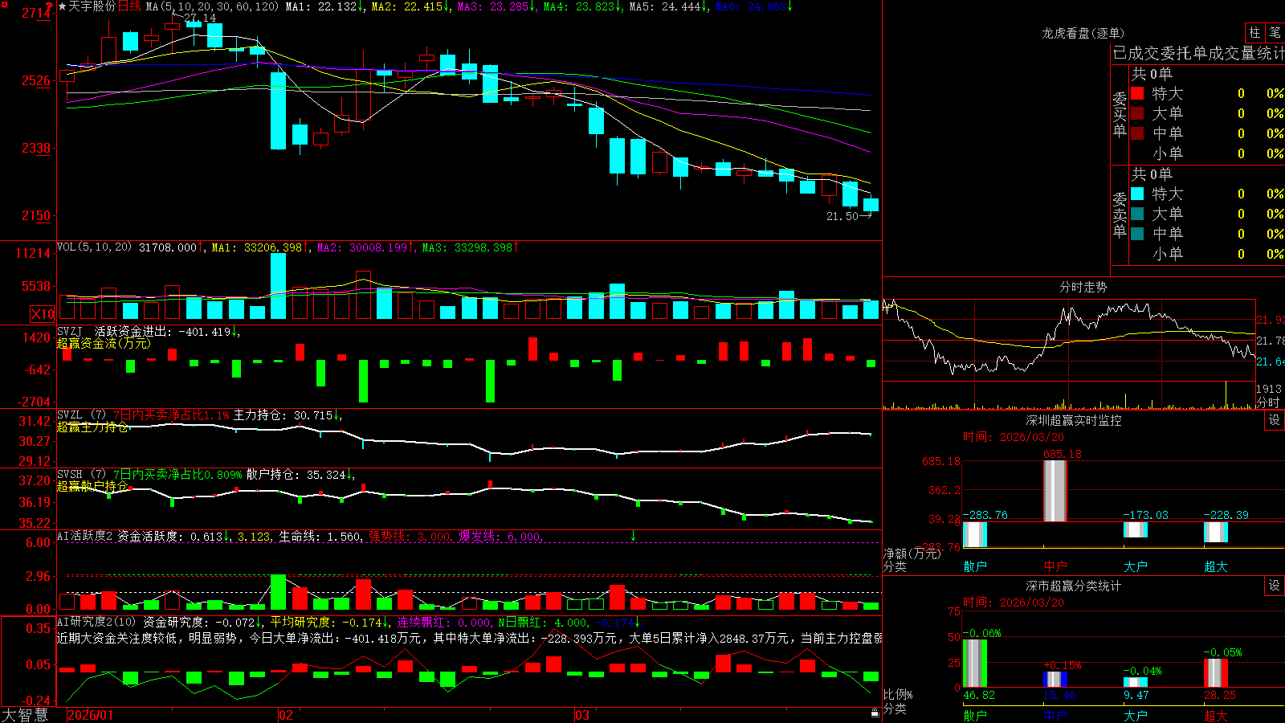1285x723 pixels.
Task: Click the -283.76 散户 bar in 实时监控
Action: pyautogui.click(x=975, y=533)
